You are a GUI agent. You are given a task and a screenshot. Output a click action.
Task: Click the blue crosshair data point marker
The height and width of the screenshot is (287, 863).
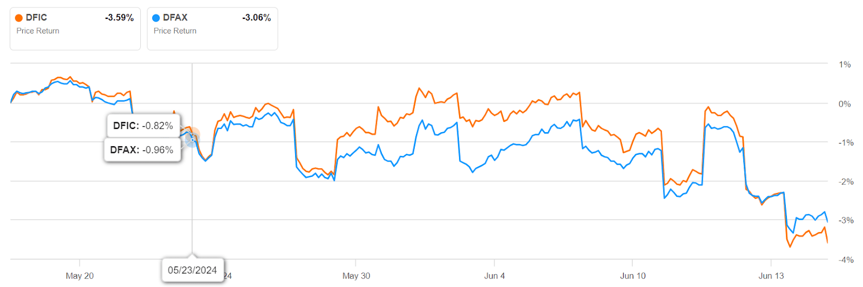click(193, 139)
